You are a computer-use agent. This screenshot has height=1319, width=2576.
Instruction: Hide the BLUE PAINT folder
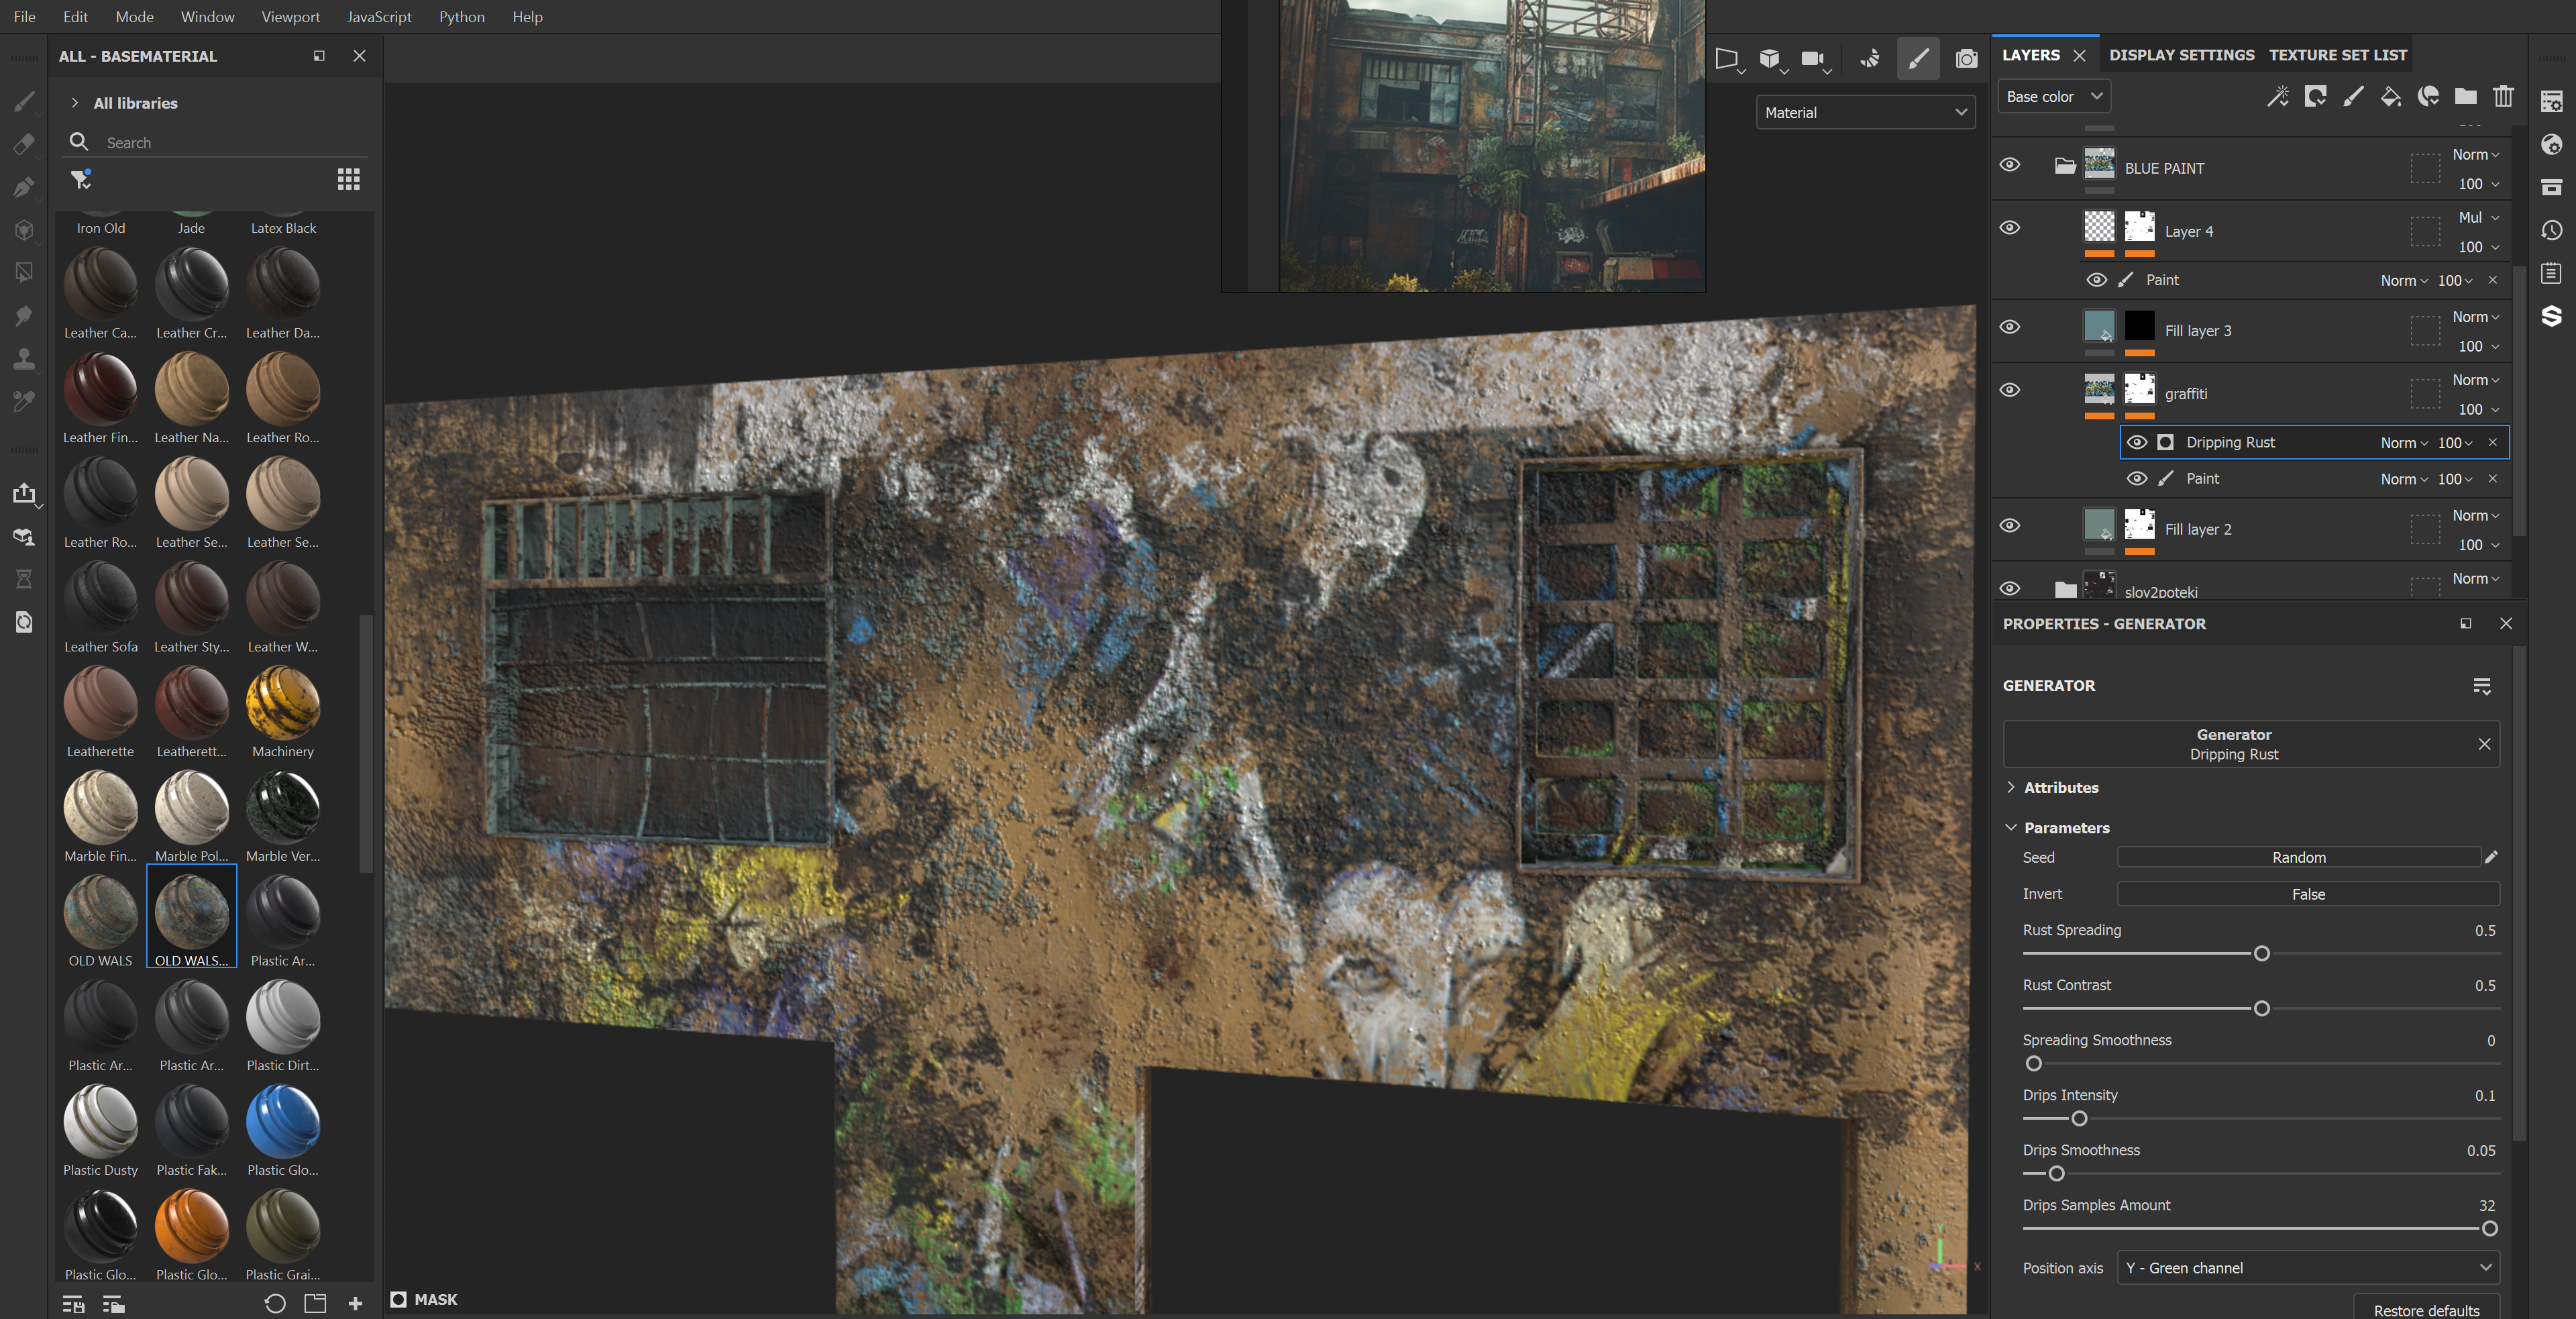(x=2009, y=165)
